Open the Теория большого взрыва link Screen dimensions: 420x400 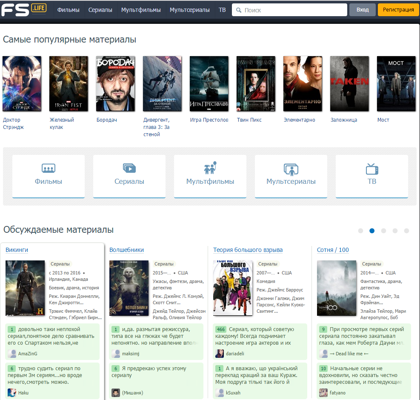click(248, 250)
